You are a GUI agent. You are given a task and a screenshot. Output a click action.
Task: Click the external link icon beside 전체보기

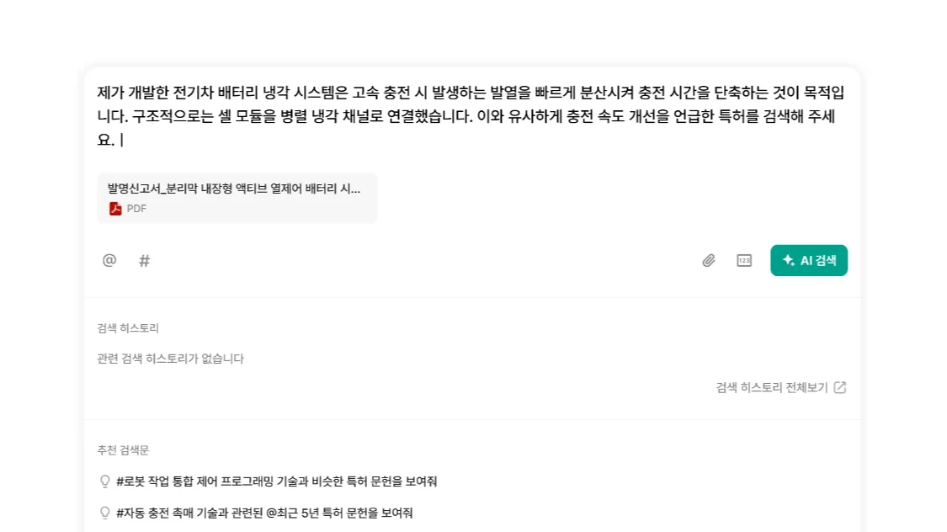pos(839,387)
